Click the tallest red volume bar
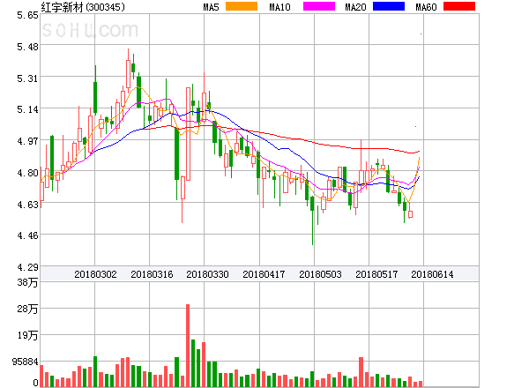The width and height of the screenshot is (529, 388). click(188, 346)
